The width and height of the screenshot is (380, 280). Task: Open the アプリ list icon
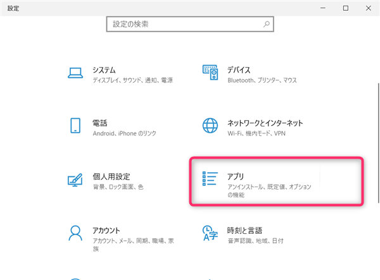[210, 179]
